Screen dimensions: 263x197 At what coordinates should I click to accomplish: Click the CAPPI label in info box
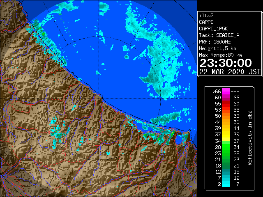click(206, 22)
